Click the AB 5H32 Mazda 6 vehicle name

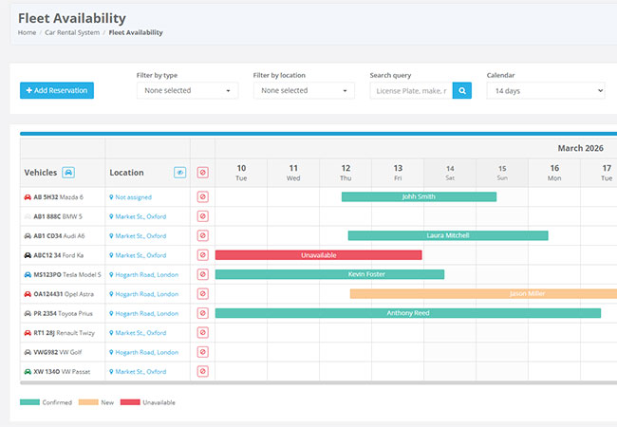[x=58, y=197]
